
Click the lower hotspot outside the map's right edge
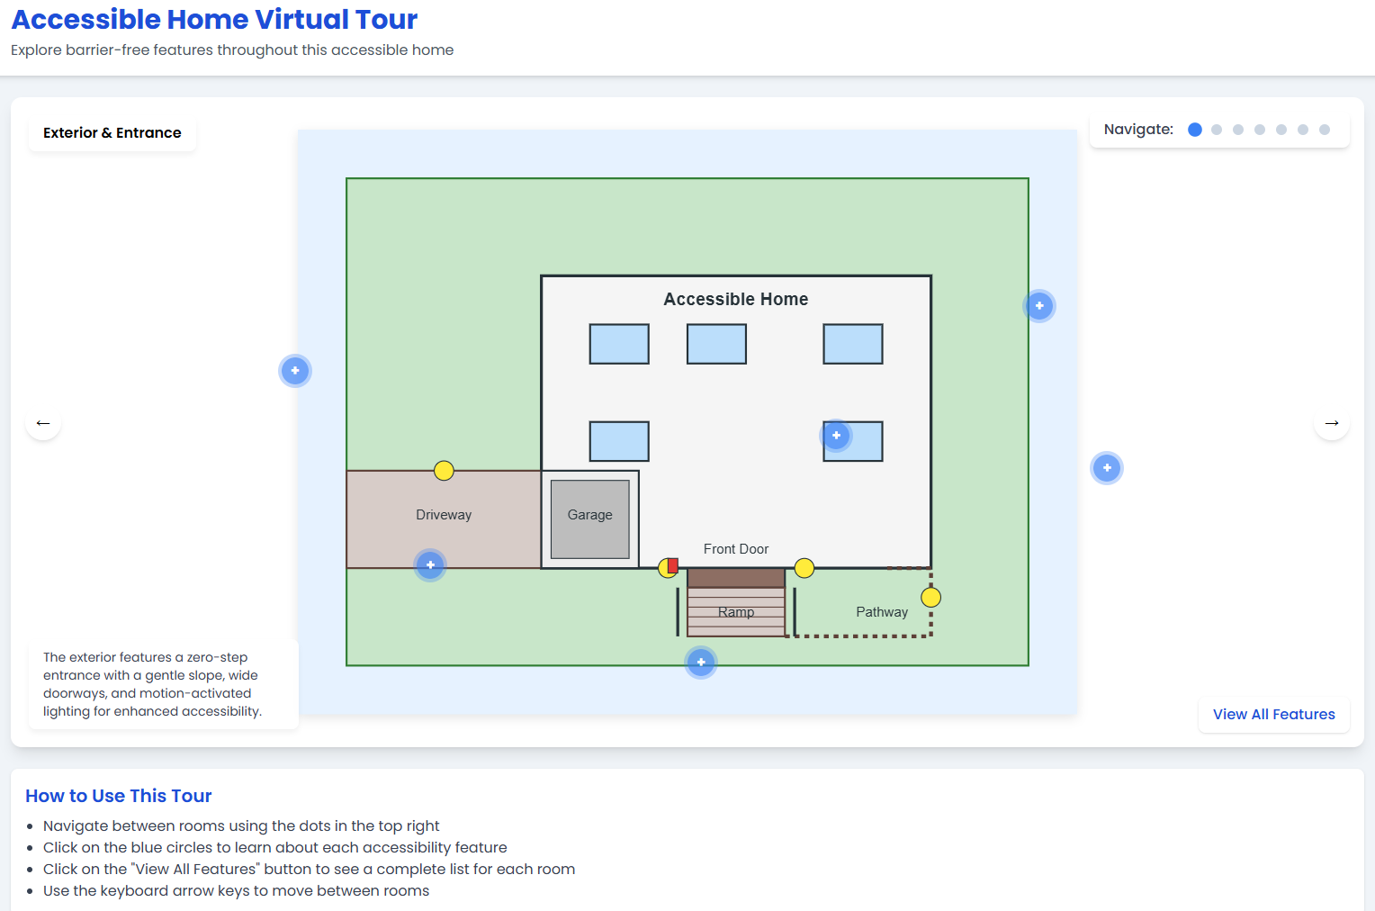click(1107, 468)
